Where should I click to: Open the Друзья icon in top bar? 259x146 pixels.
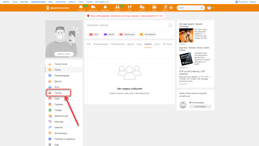(x=117, y=7)
